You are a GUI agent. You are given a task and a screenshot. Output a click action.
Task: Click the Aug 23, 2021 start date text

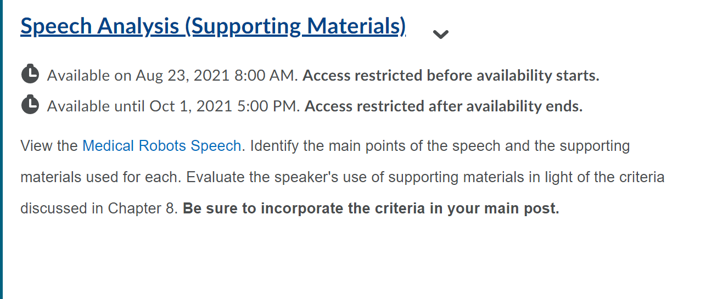pos(183,76)
